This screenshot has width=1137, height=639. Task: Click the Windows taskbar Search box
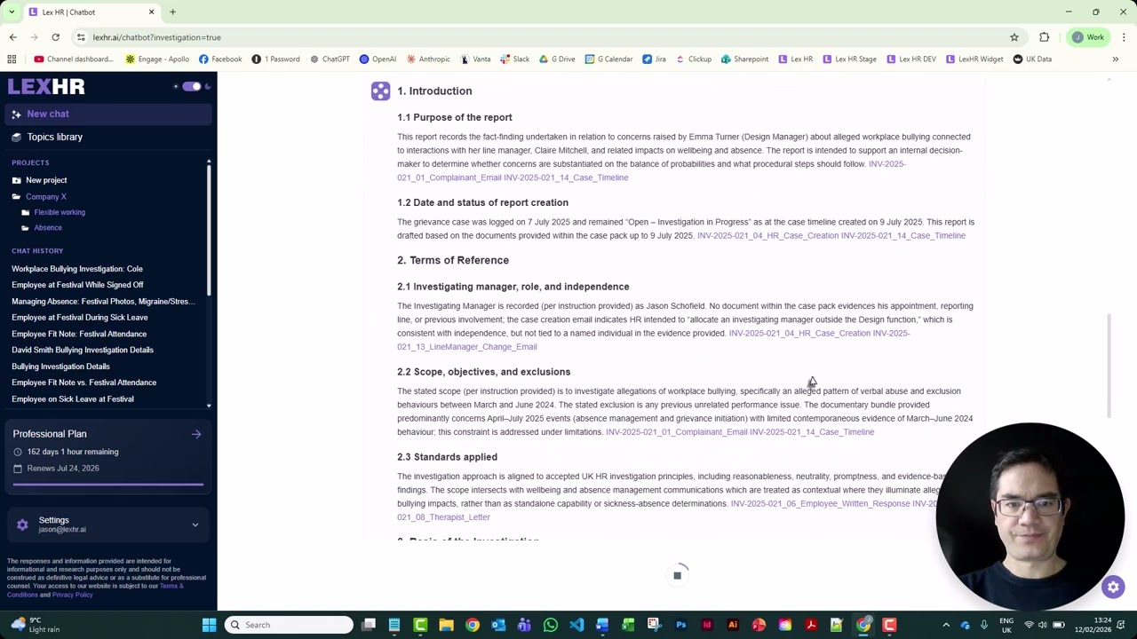coord(289,625)
